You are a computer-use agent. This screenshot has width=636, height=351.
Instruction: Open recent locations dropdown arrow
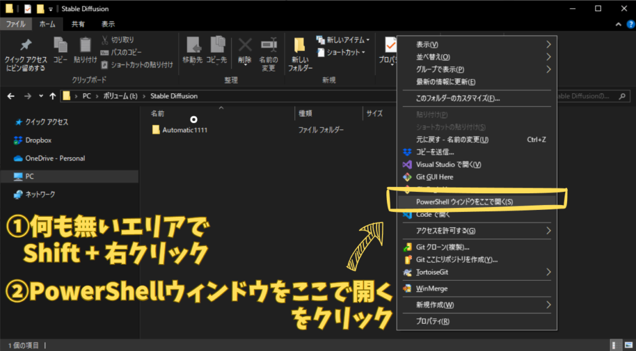40,96
